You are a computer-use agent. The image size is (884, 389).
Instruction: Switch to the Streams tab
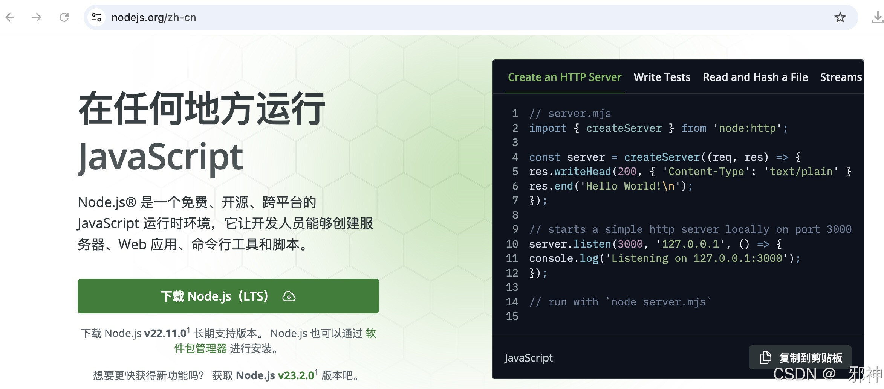coord(841,77)
